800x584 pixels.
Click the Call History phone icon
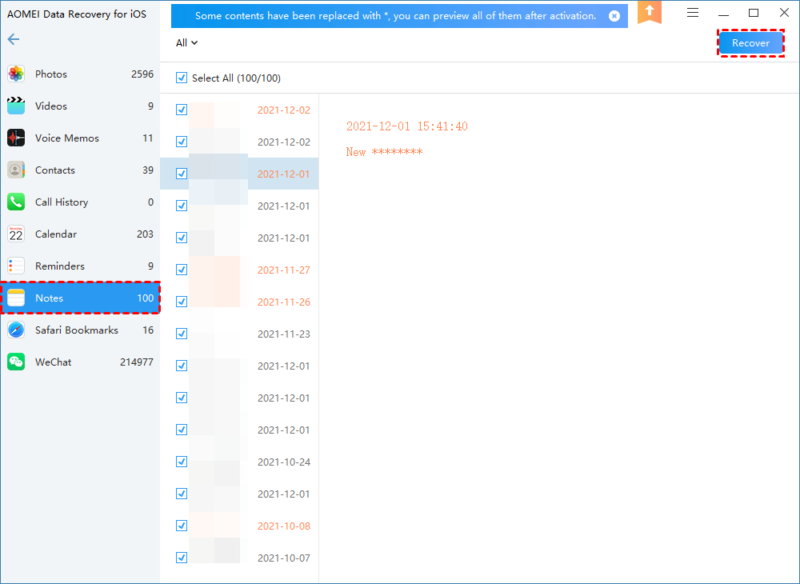coord(16,202)
